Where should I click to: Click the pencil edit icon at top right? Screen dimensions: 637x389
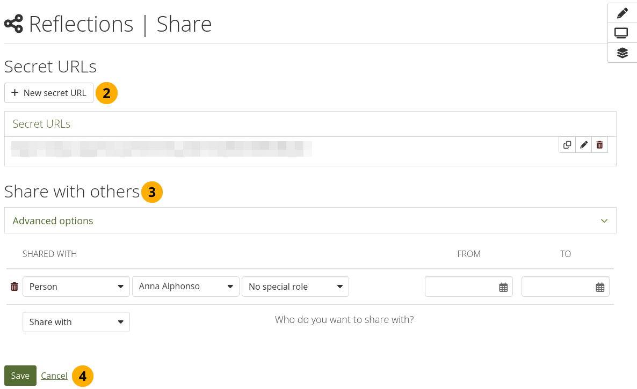click(x=622, y=13)
